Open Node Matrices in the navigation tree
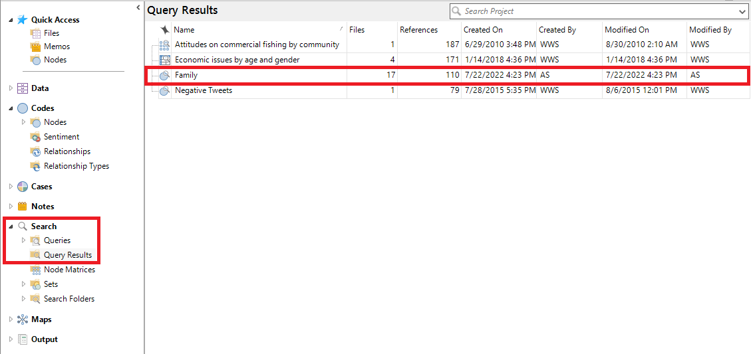Image resolution: width=751 pixels, height=354 pixels. (x=69, y=270)
